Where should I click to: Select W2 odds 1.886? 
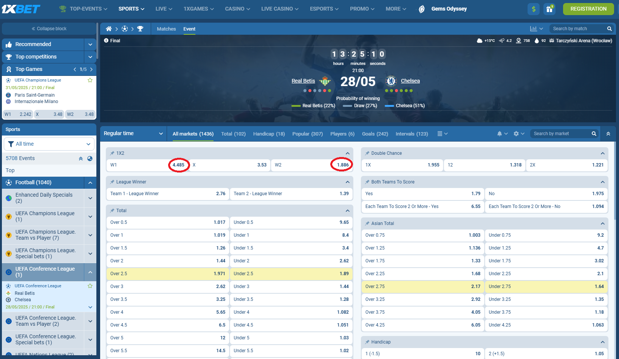pos(312,165)
